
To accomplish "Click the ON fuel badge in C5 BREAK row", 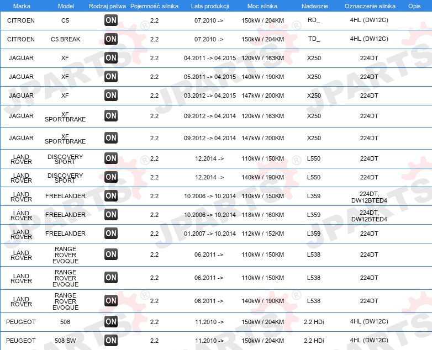I will click(x=111, y=39).
